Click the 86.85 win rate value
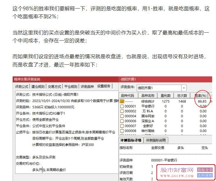The image size is (216, 181). tap(202, 101)
